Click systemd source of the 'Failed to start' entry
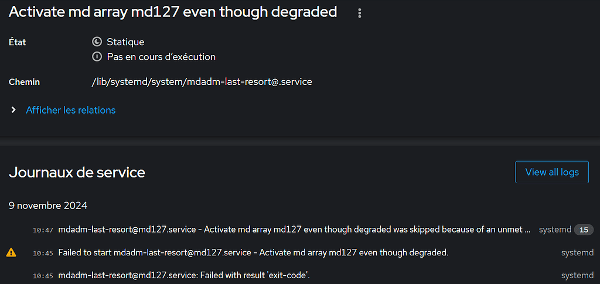This screenshot has height=284, width=600. [x=577, y=253]
